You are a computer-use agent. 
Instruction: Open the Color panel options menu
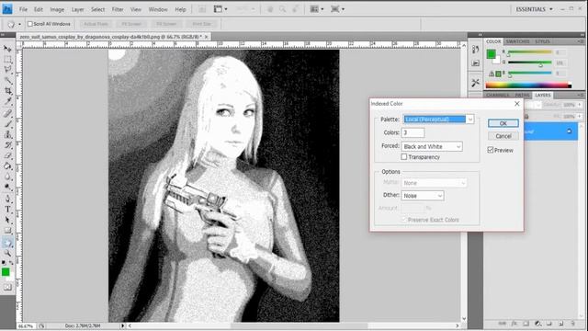coord(581,41)
